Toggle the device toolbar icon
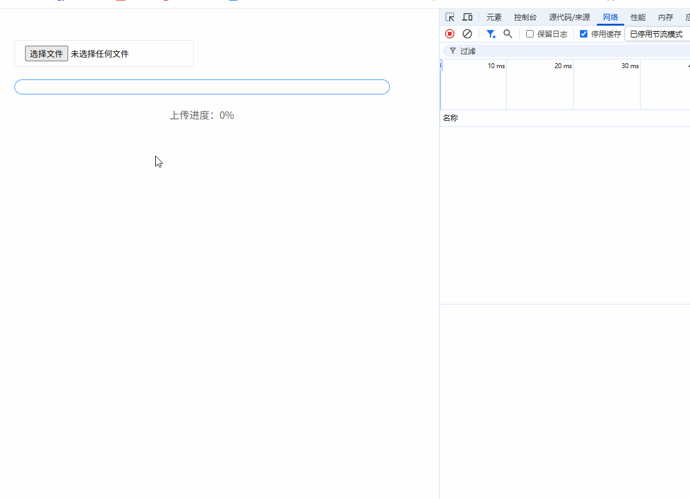Screen dimensions: 690x499 click(x=467, y=17)
